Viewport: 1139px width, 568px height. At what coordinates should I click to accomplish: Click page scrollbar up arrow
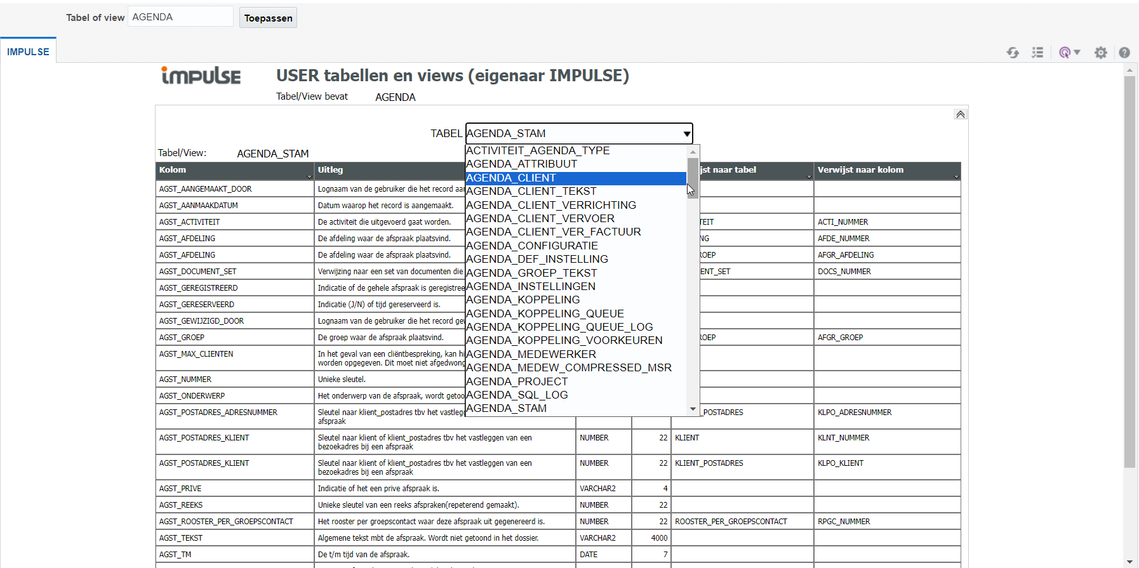point(1129,69)
